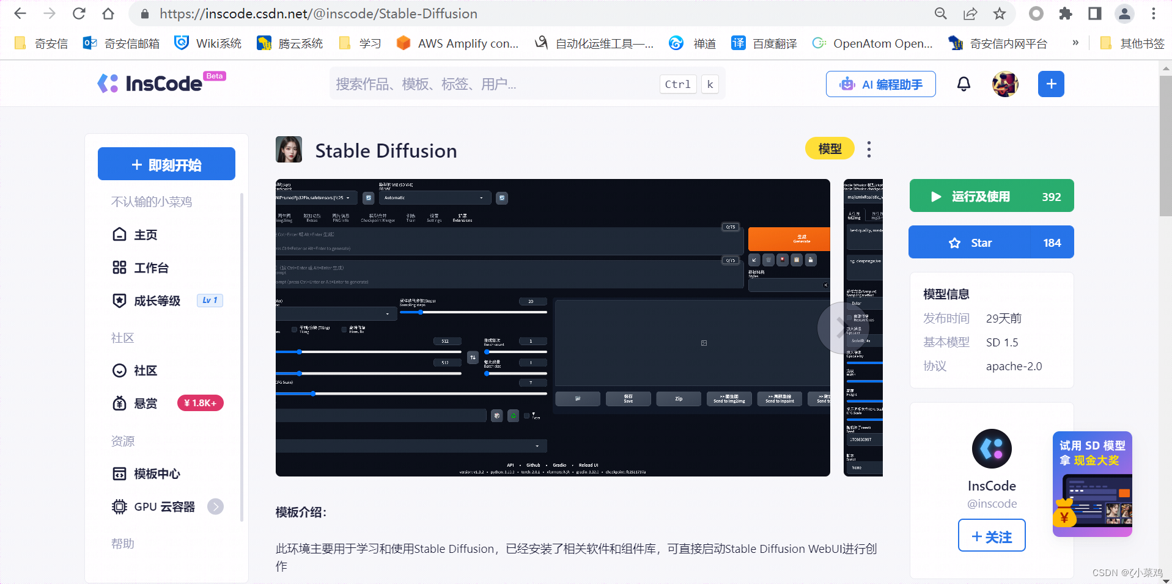This screenshot has height=584, width=1172.
Task: Click the ¥1.8K+ bounty badge
Action: [x=201, y=403]
